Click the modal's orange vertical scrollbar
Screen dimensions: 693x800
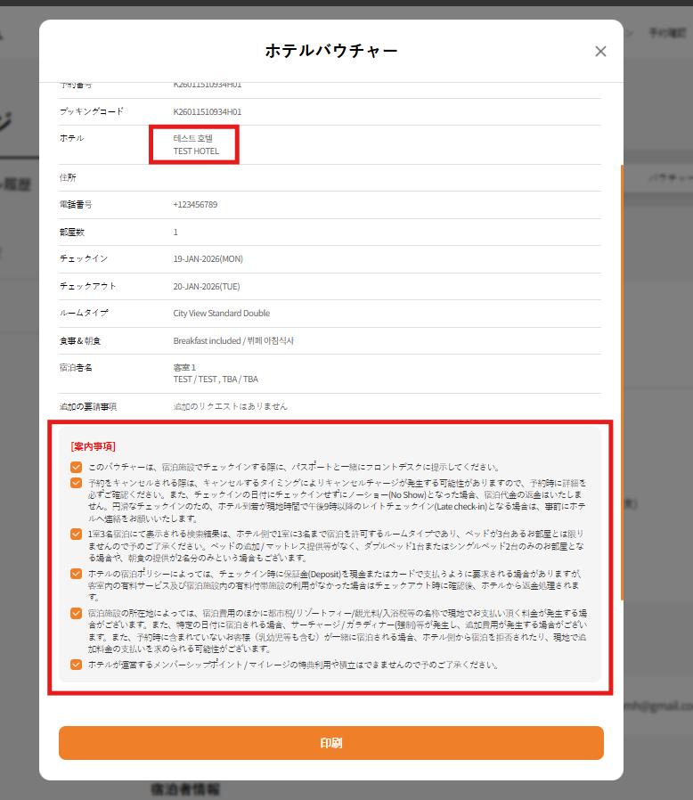[622, 383]
